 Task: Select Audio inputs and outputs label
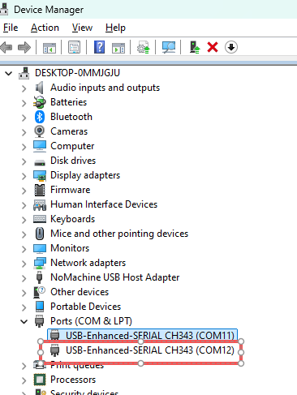click(105, 88)
